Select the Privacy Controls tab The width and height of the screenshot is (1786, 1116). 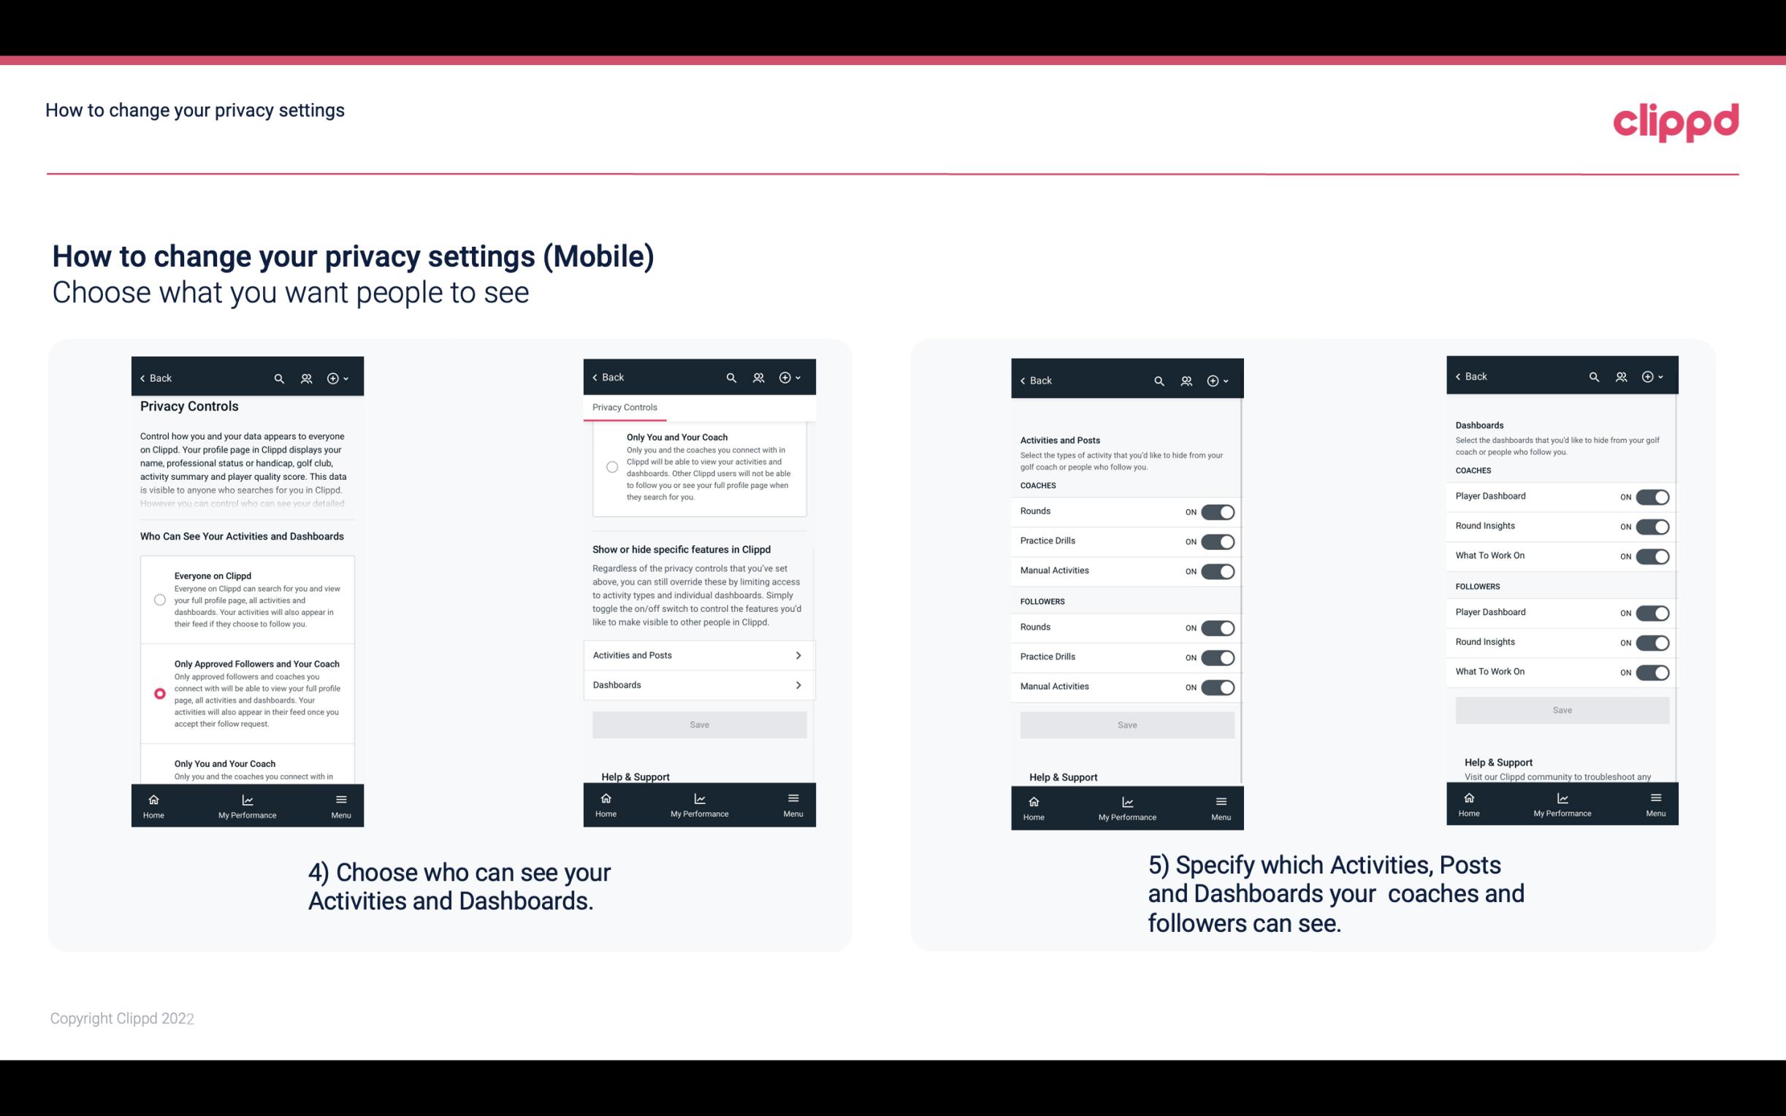coord(624,408)
